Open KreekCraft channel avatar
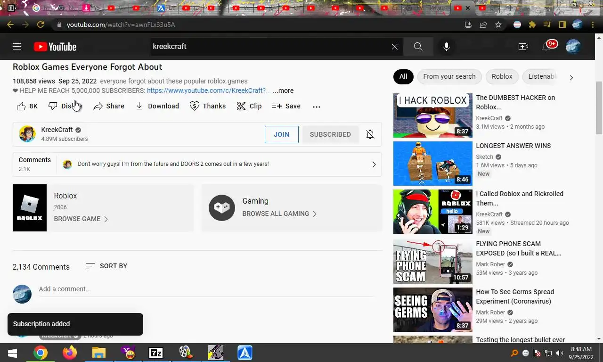Image resolution: width=603 pixels, height=362 pixels. [27, 134]
